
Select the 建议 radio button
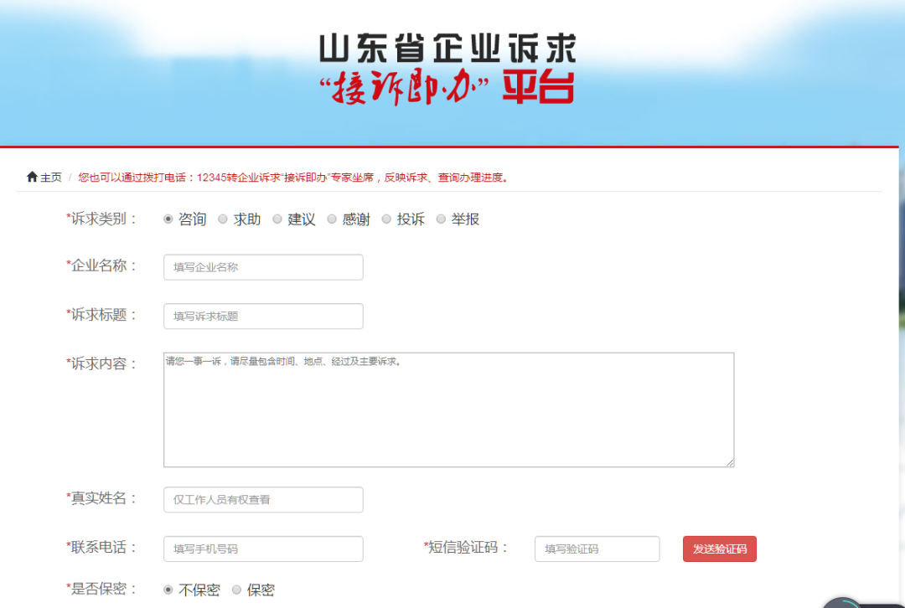(x=277, y=219)
